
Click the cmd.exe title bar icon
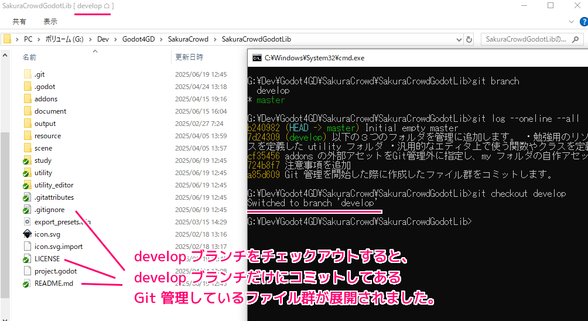click(257, 58)
